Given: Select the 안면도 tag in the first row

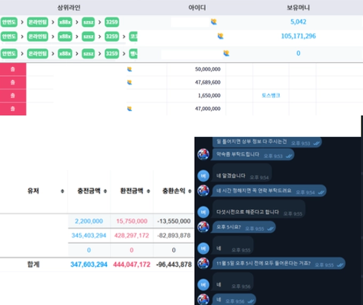Looking at the screenshot, I should tap(9, 22).
